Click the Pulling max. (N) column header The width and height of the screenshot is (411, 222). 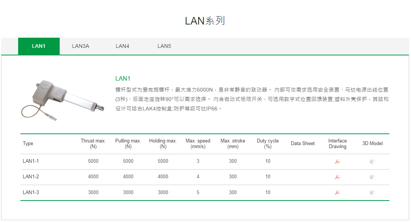click(128, 144)
